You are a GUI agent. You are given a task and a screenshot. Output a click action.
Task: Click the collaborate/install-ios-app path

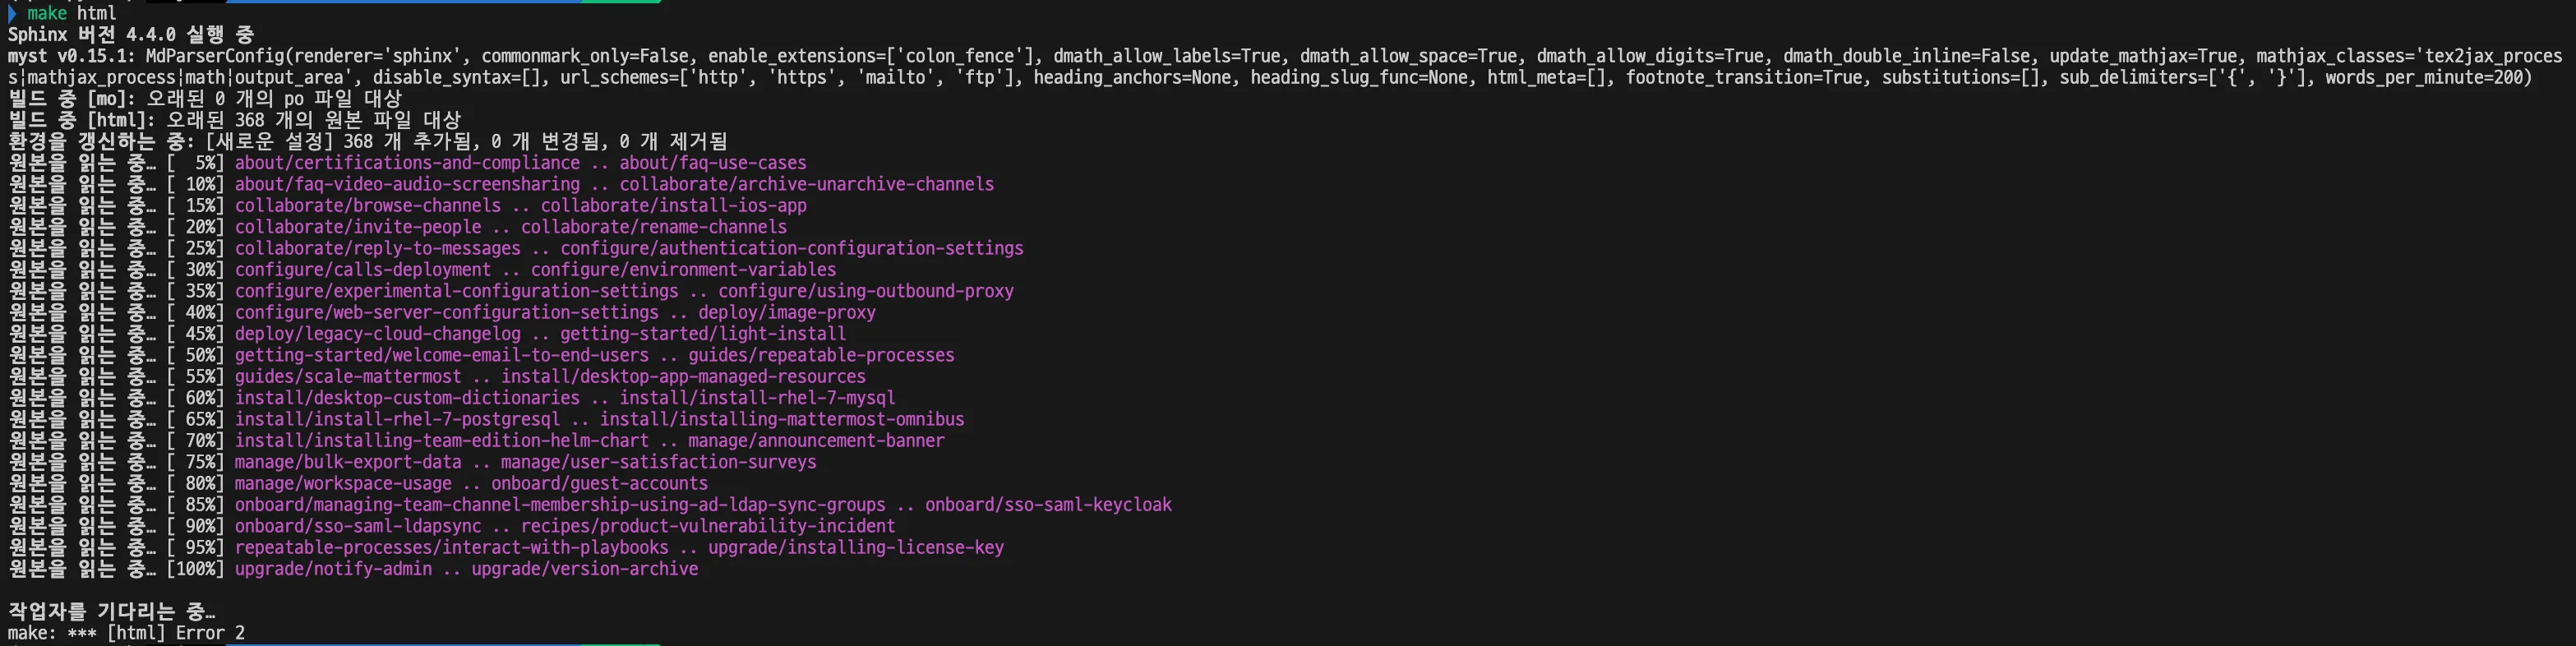673,206
